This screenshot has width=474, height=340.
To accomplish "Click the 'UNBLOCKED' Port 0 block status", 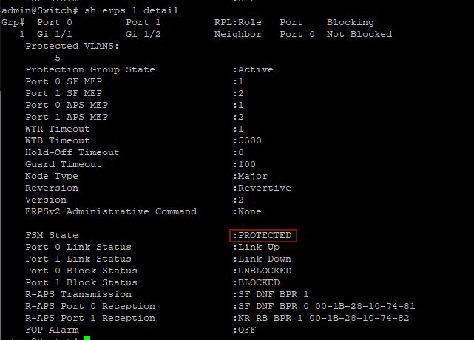I will 264,271.
